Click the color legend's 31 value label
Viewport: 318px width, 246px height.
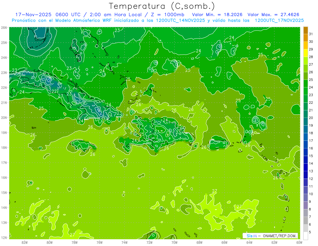coord(311,34)
